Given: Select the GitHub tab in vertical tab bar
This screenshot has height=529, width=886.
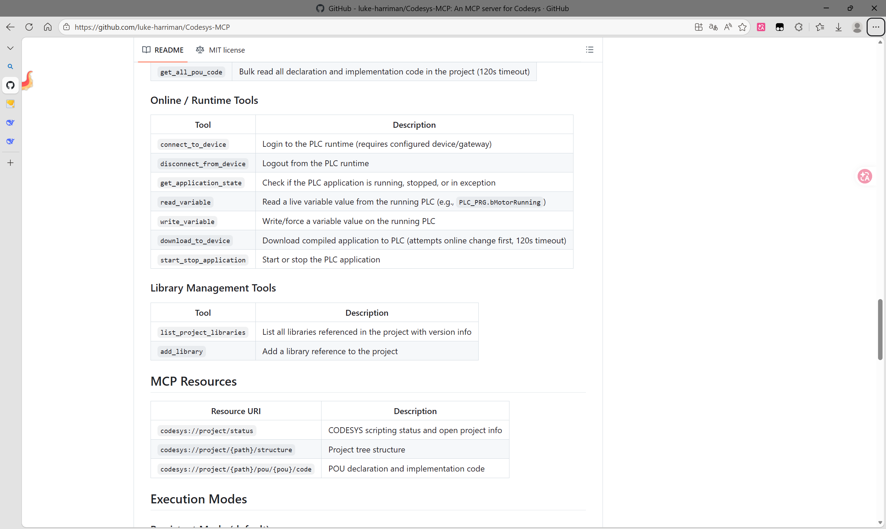Looking at the screenshot, I should click(10, 85).
